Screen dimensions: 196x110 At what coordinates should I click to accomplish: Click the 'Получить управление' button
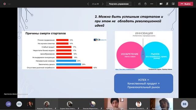(x=119, y=4)
